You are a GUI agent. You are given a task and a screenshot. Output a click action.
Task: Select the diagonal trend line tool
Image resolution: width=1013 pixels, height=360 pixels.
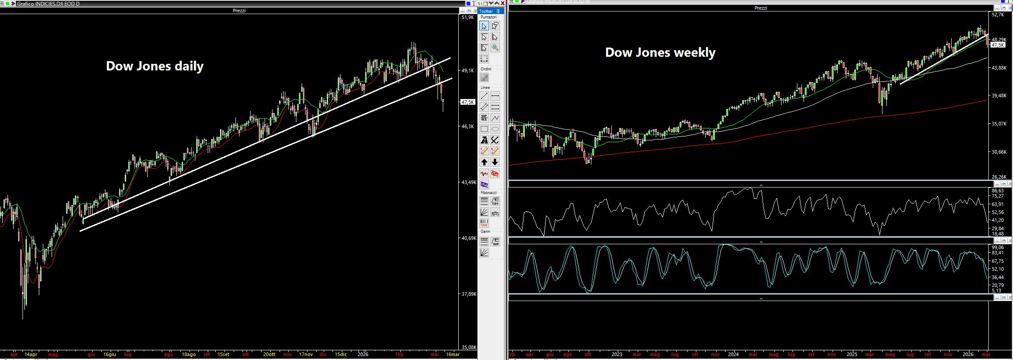tap(484, 96)
